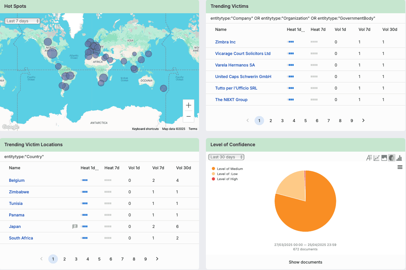Click the hot spot marker east of Oceania

click(163, 89)
